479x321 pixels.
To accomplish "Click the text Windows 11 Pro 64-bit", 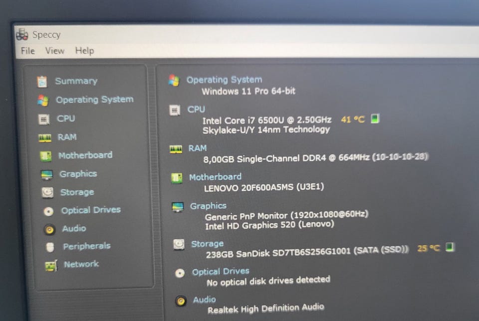I will click(248, 91).
